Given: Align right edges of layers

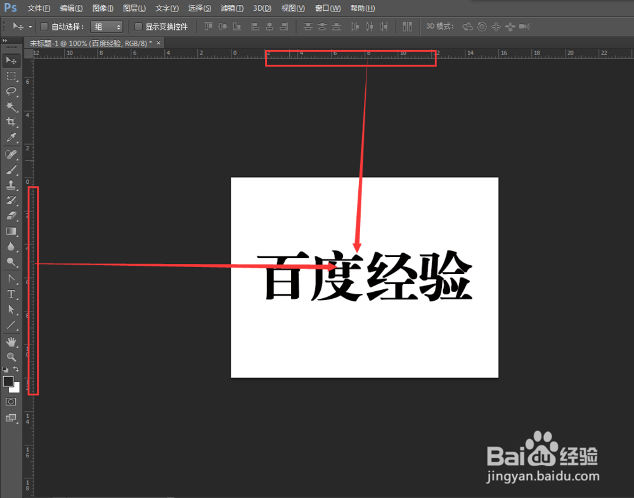Looking at the screenshot, I should (x=284, y=27).
